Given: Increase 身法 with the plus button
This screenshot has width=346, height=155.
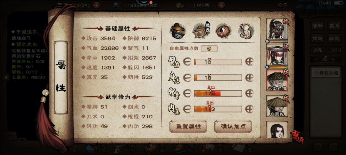Looking at the screenshot, I should click(x=249, y=78).
